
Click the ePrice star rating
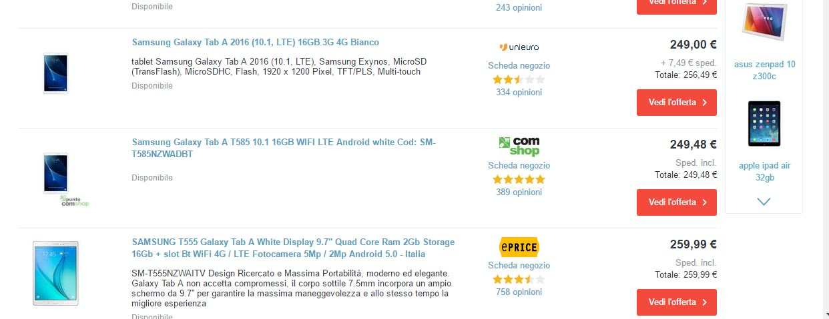519,280
